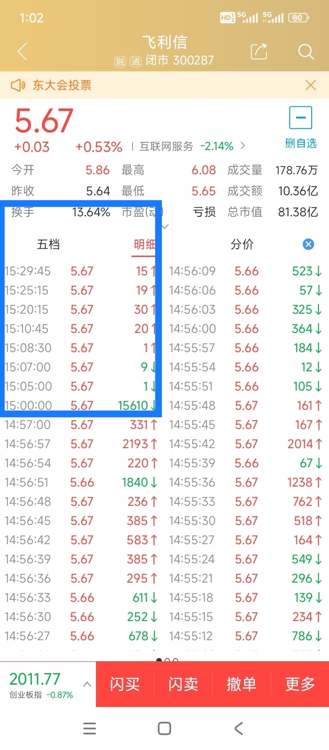Tap page indicator dots above buttons

click(x=167, y=660)
